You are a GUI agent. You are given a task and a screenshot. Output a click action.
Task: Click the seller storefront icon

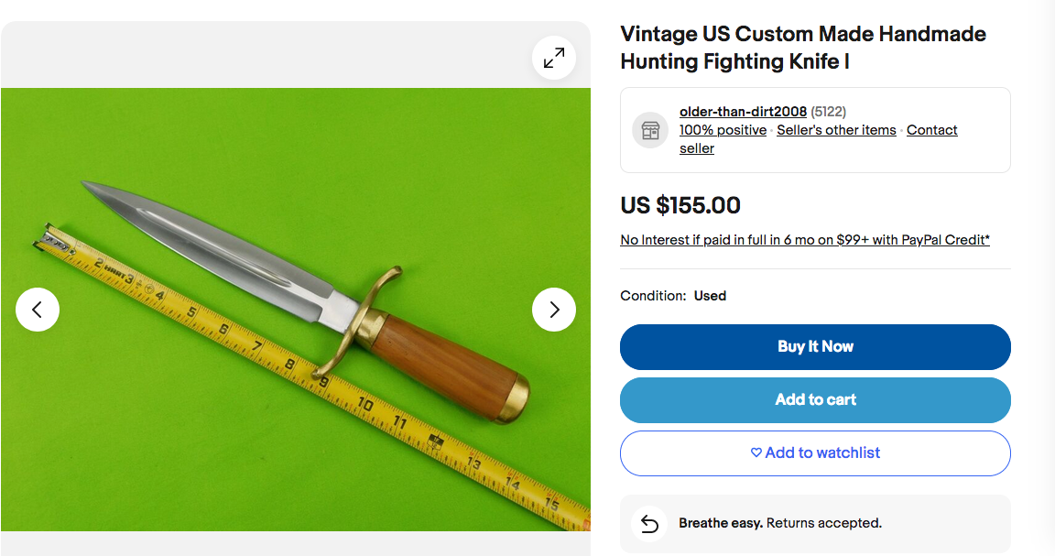click(x=650, y=130)
